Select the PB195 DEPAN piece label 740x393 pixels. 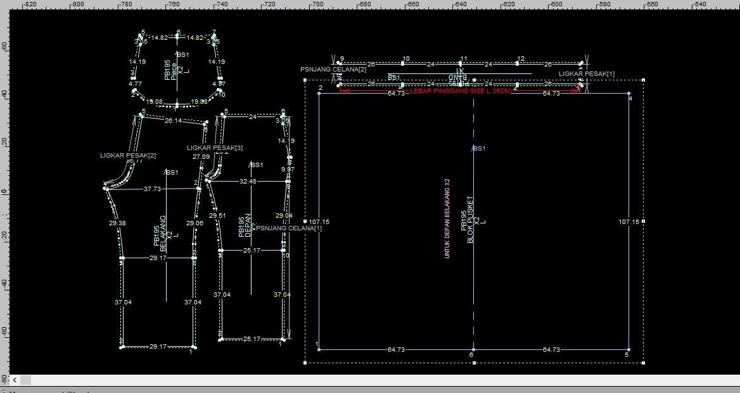245,225
